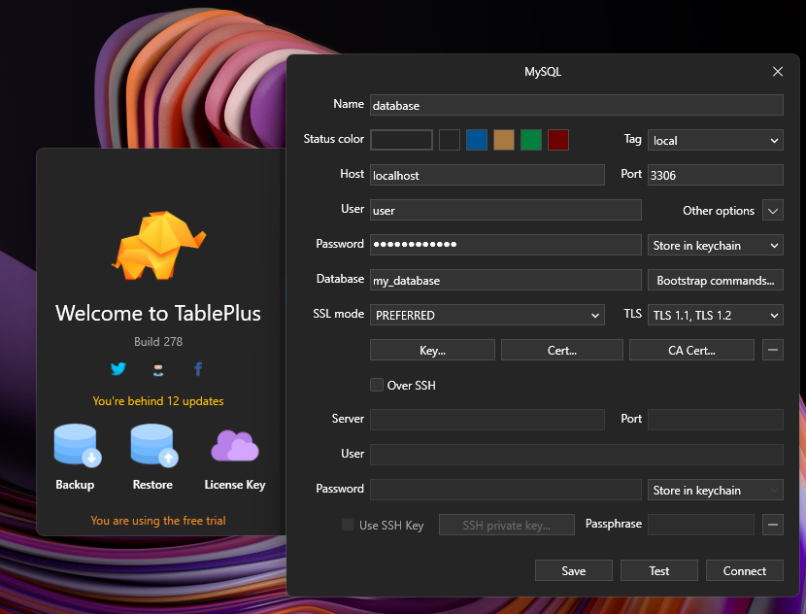Viewport: 806px width, 614px height.
Task: Click the free trial notice text
Action: [158, 521]
